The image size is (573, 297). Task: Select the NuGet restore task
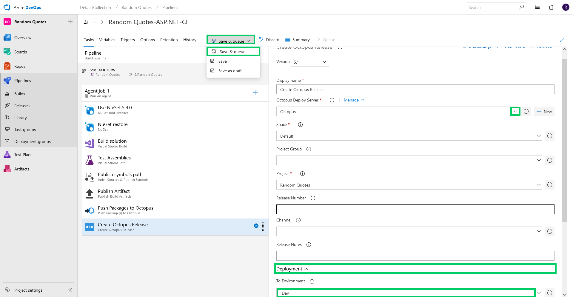click(x=175, y=127)
